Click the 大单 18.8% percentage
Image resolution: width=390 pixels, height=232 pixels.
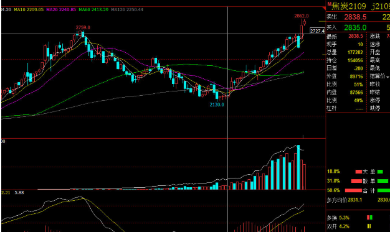tap(333, 172)
